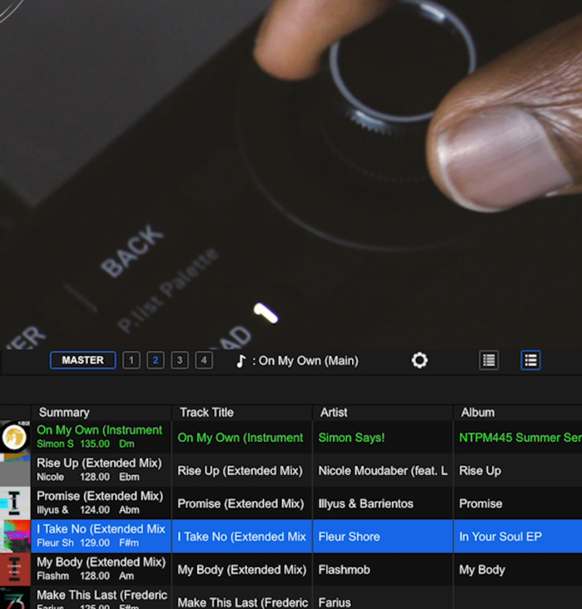
Task: Select the highlighted artwork list view icon
Action: 530,360
